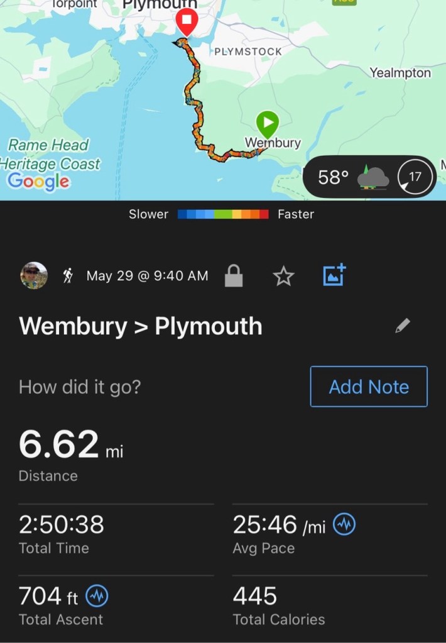
Task: Toggle the activity privacy lock
Action: [234, 276]
